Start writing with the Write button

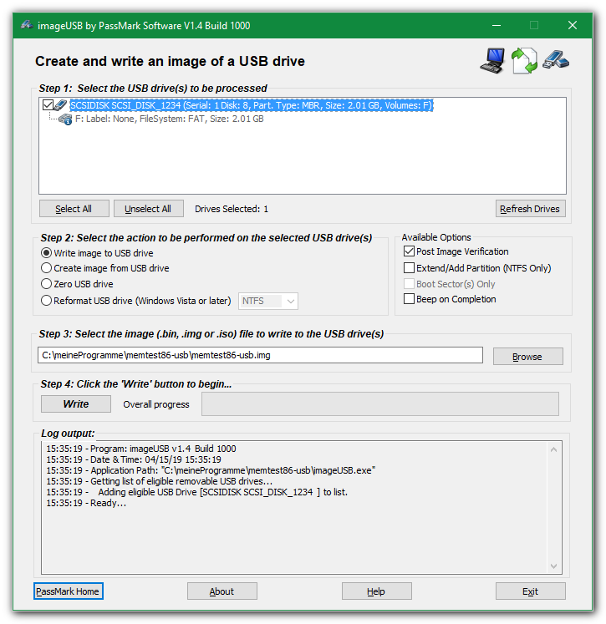[x=76, y=404]
